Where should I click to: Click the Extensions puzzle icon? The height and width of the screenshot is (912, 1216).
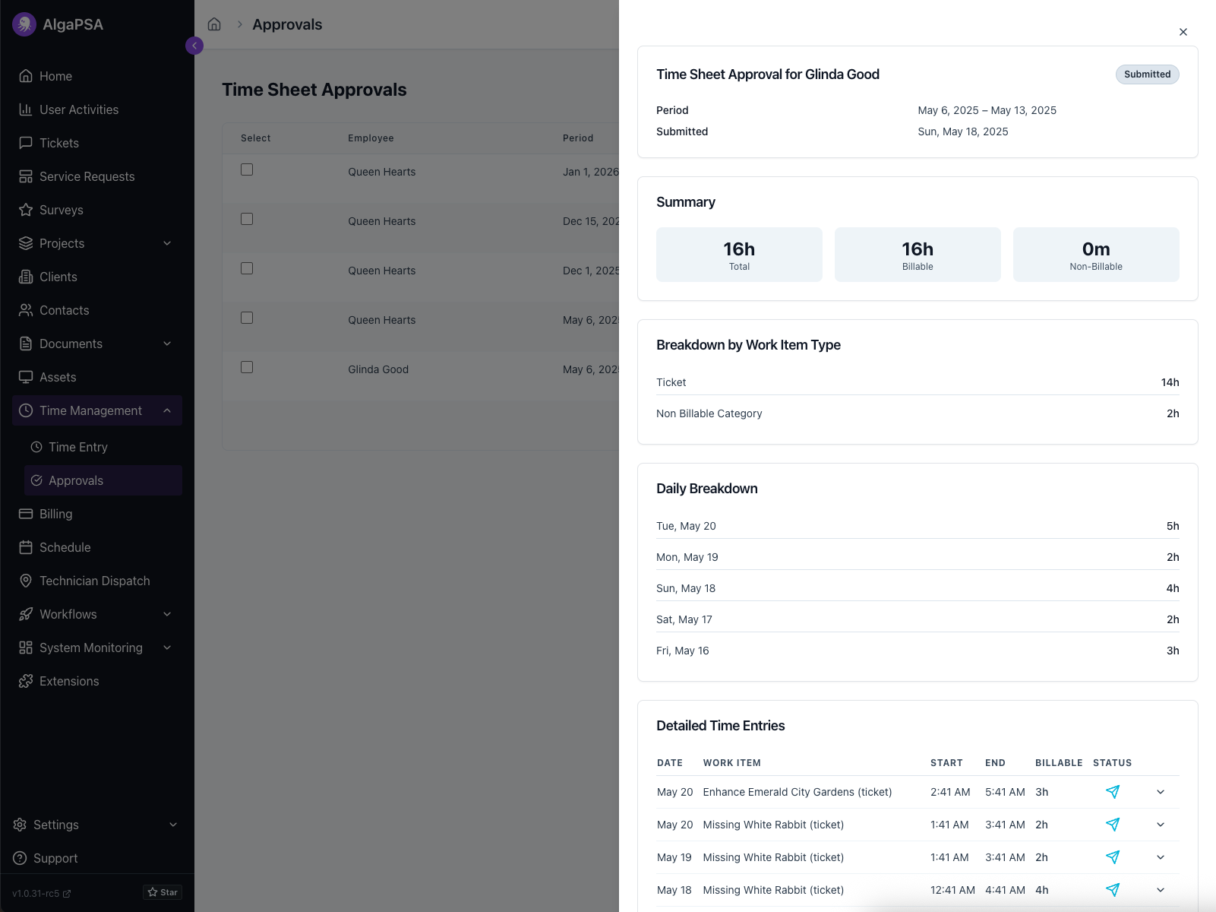[x=26, y=681]
